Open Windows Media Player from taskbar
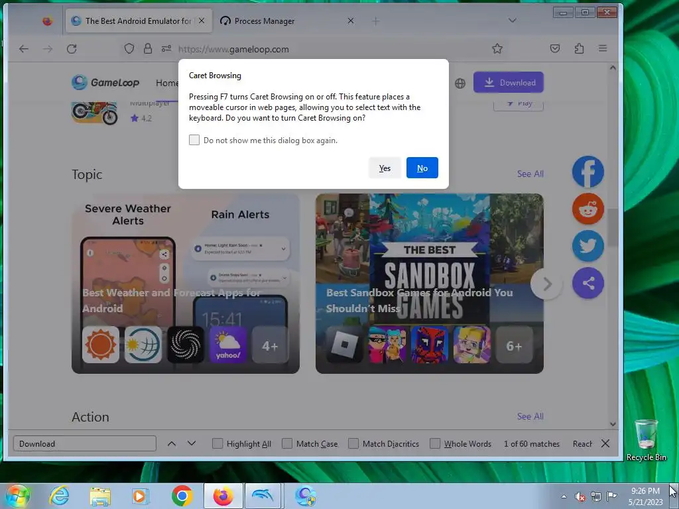Image resolution: width=679 pixels, height=509 pixels. [x=140, y=496]
